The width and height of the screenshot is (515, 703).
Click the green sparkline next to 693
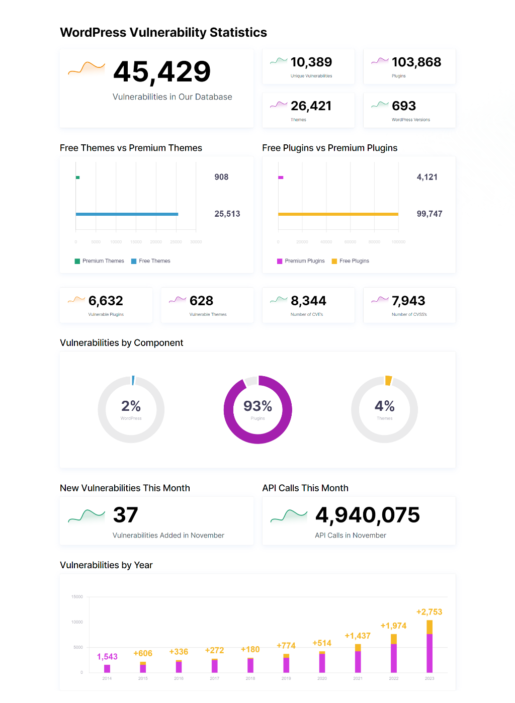point(380,105)
